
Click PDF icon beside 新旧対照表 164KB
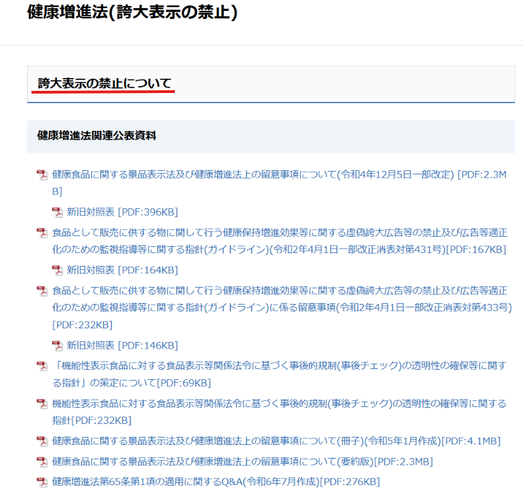(x=57, y=270)
